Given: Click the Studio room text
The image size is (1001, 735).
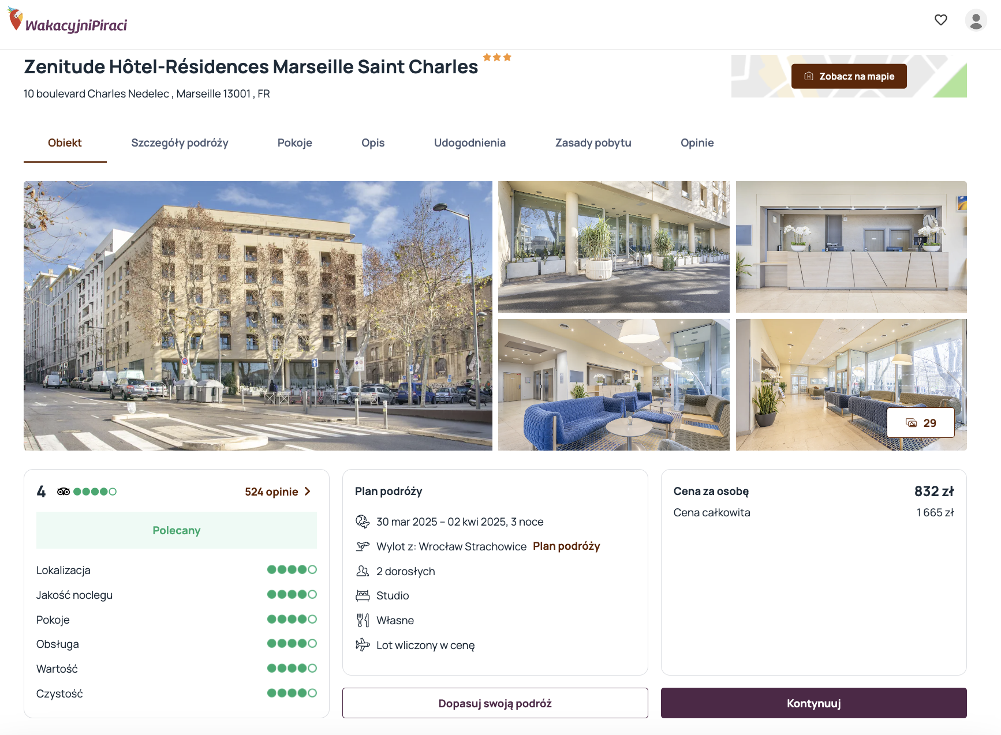Looking at the screenshot, I should pyautogui.click(x=393, y=595).
